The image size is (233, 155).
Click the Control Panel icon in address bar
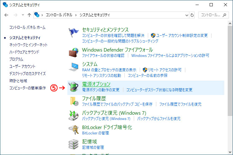37,15
